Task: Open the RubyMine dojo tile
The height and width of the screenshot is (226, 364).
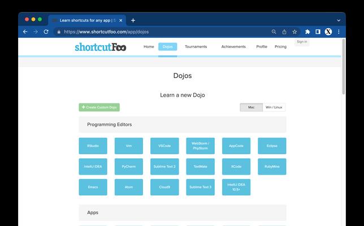Action: pyautogui.click(x=272, y=166)
